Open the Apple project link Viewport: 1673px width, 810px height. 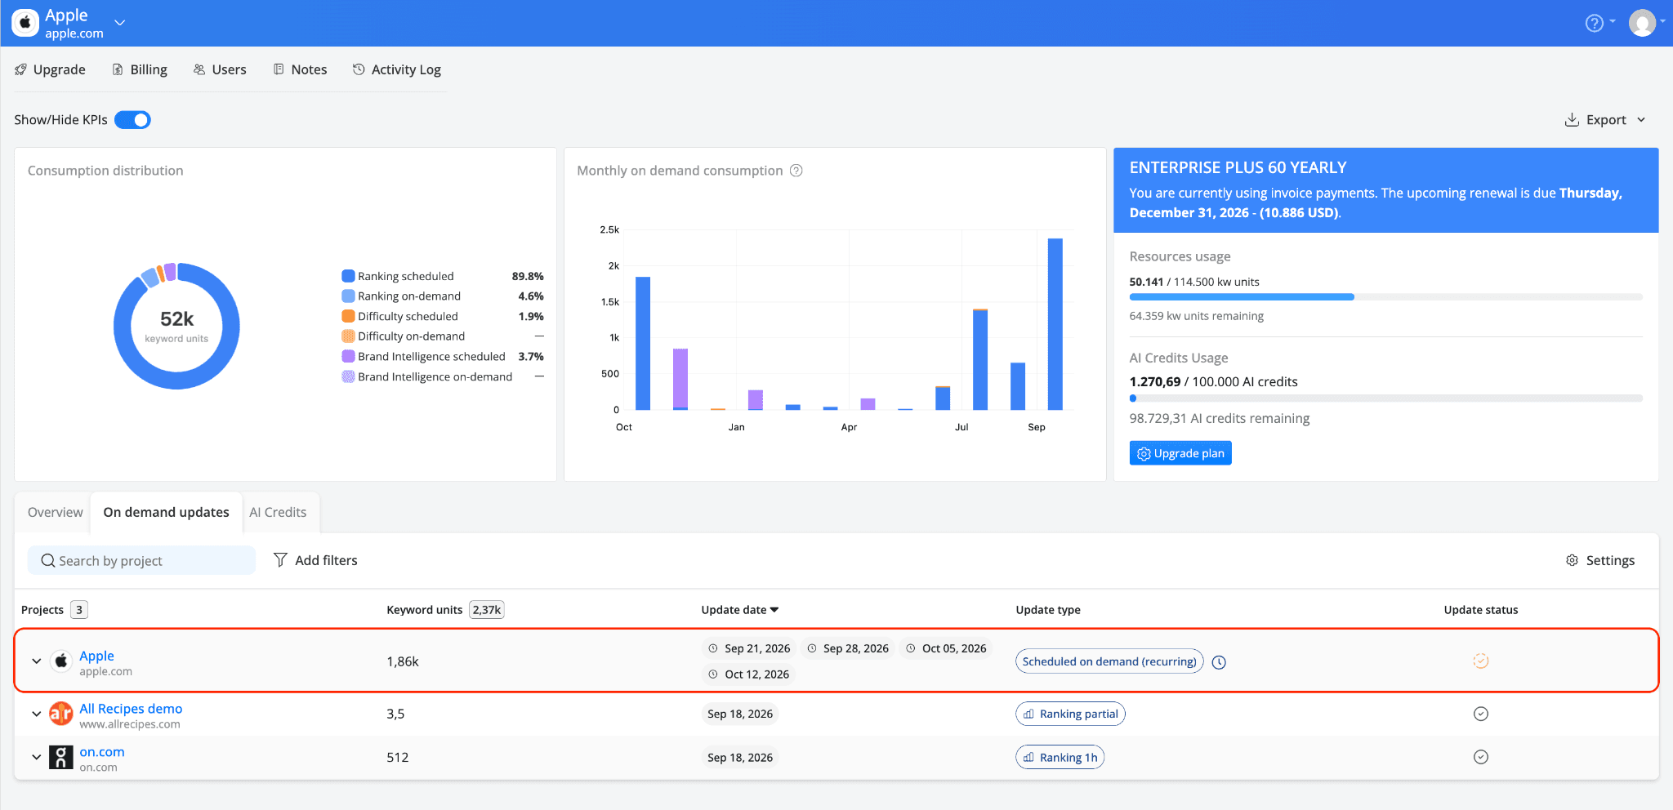(96, 656)
